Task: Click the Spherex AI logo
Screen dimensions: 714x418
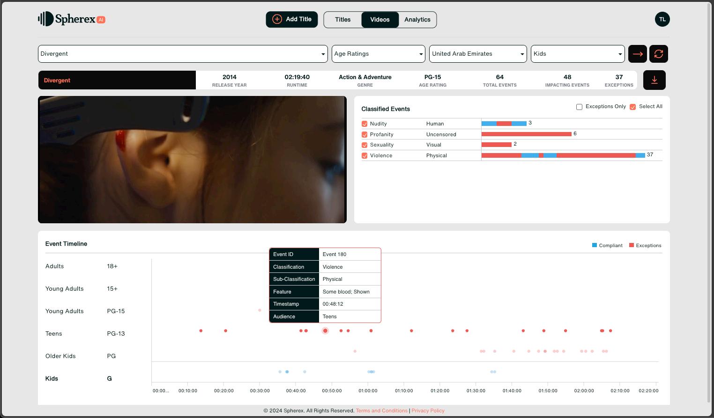Action: pos(72,19)
